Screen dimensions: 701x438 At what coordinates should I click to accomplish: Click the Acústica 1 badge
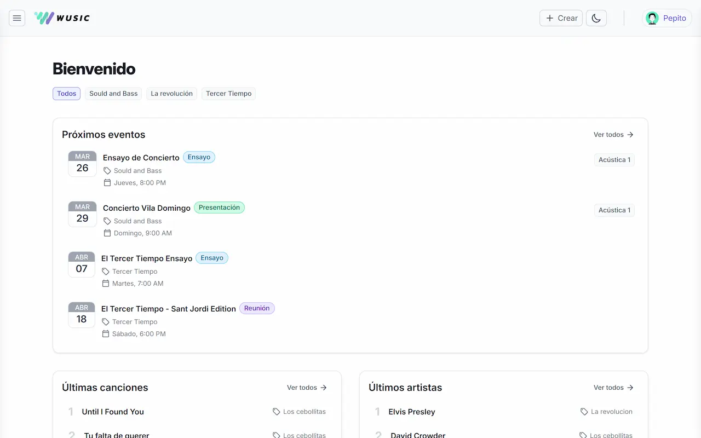(614, 159)
